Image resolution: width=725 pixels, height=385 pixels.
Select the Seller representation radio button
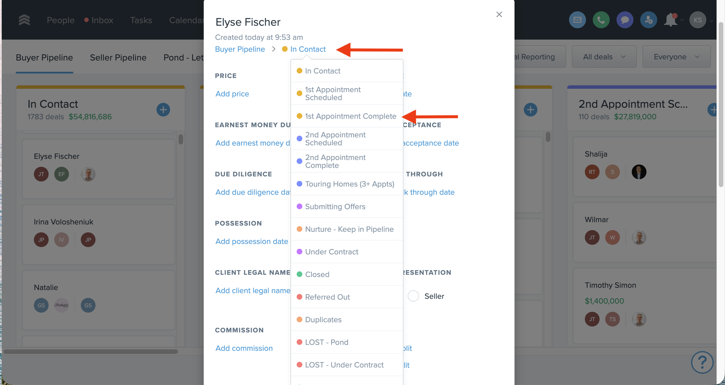(413, 296)
